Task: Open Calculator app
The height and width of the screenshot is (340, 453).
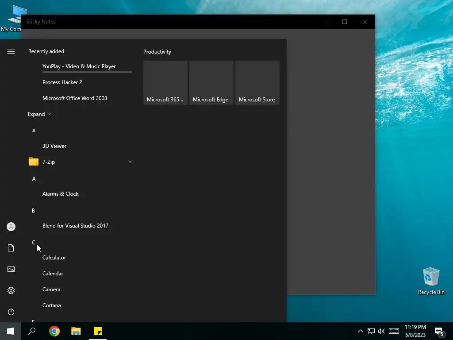Action: point(54,257)
